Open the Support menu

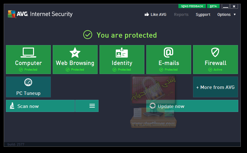click(x=203, y=15)
